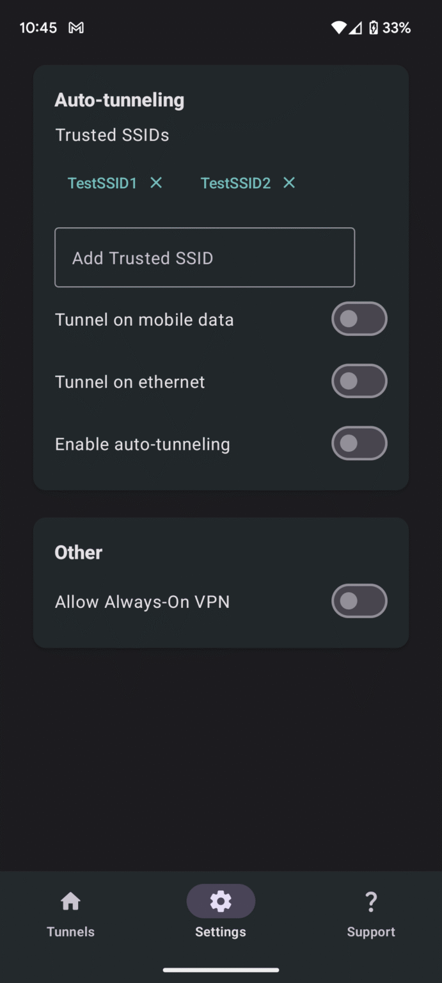Remove TestSSID2 using its X icon
The width and height of the screenshot is (442, 983).
click(x=288, y=183)
